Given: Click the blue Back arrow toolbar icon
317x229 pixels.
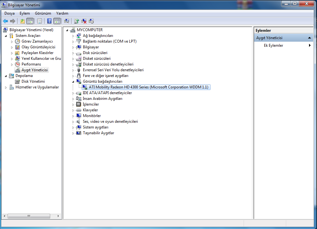Looking at the screenshot, I should 5,21.
